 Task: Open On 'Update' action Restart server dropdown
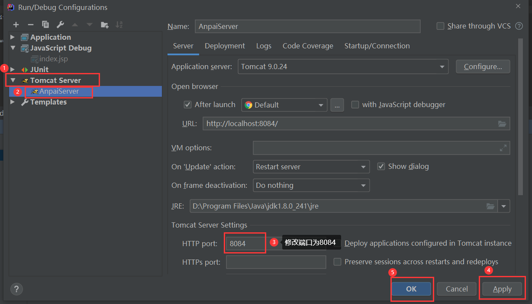coord(311,167)
